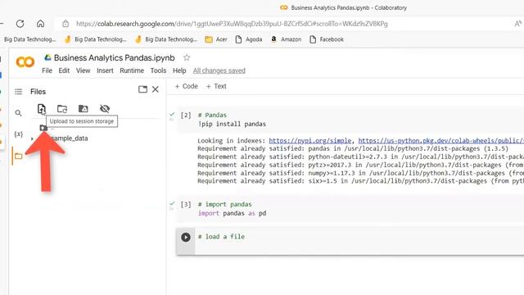Screen dimensions: 524x295
Task: Click the Upload to session storage icon
Action: 41,109
